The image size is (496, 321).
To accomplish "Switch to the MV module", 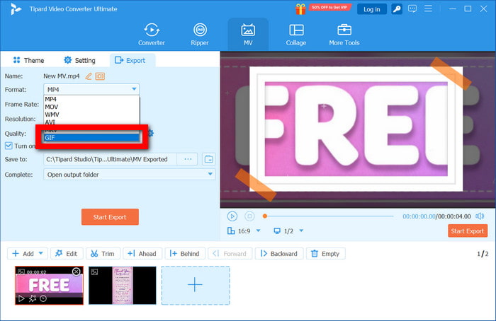I will pos(248,35).
